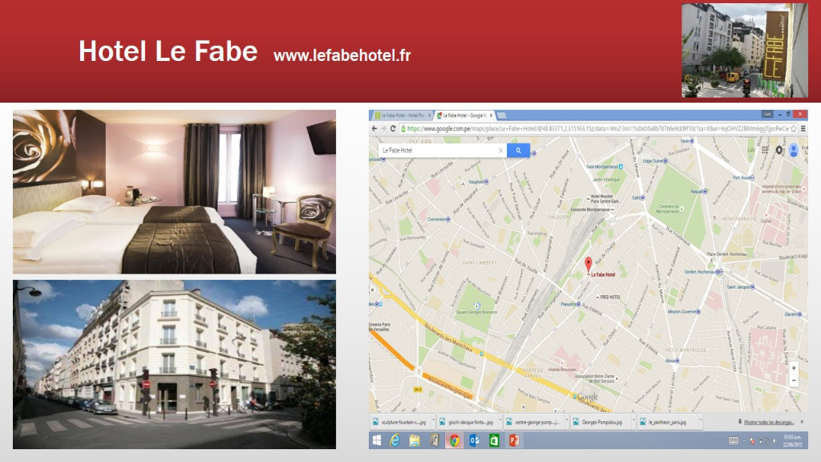Screen dimensions: 821x462
Task: Open sculpture-fountain download dropdown arrow
Action: (x=433, y=422)
